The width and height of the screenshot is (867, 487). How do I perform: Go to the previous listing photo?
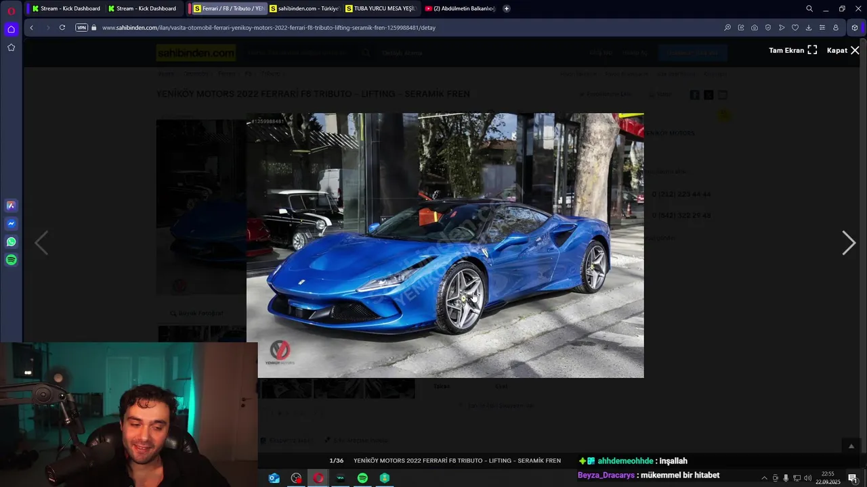pyautogui.click(x=41, y=243)
